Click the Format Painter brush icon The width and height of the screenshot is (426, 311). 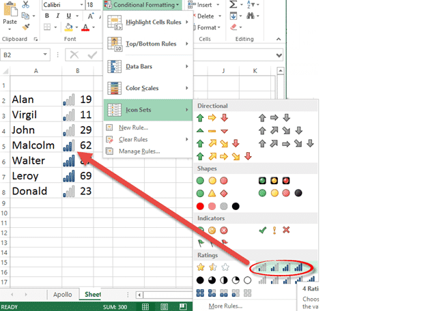click(x=25, y=27)
